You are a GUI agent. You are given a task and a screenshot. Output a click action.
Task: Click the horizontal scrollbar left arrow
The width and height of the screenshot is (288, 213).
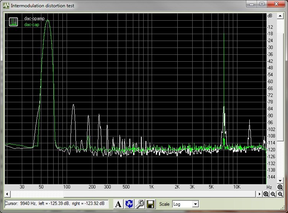point(7,194)
